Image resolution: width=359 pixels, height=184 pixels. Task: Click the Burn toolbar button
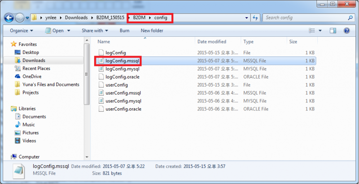click(124, 31)
